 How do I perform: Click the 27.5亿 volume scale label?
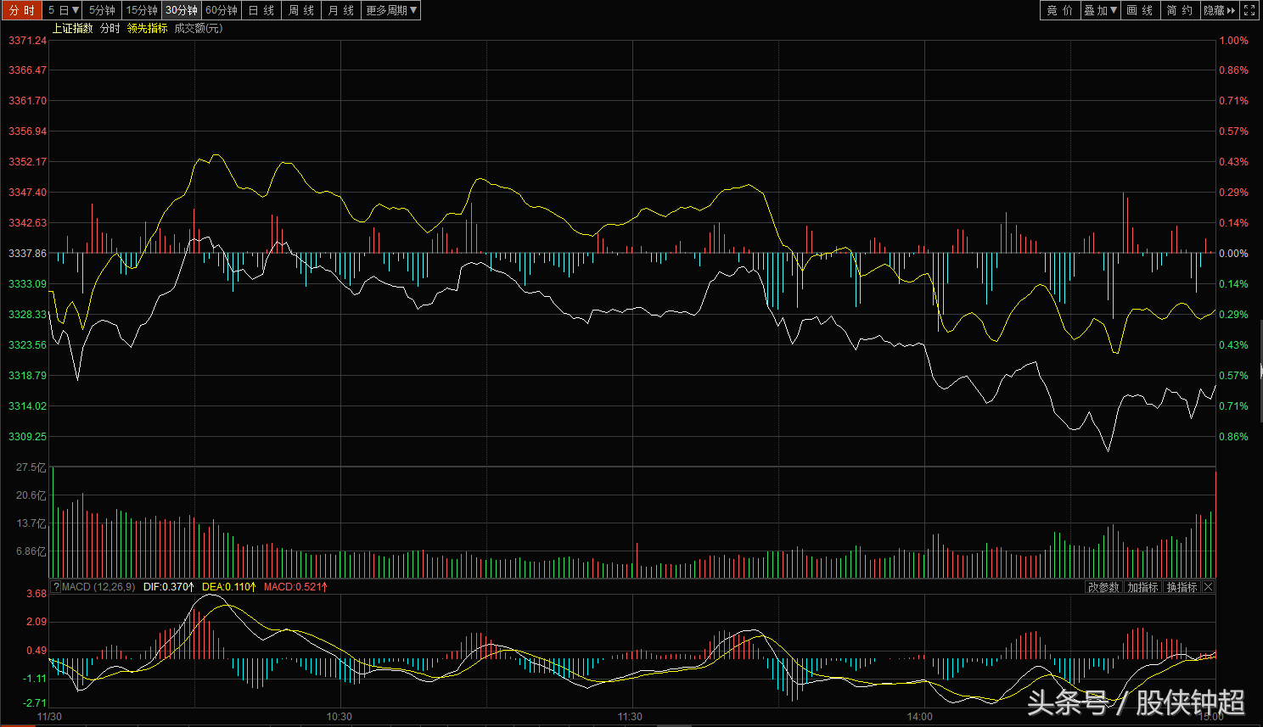click(31, 468)
